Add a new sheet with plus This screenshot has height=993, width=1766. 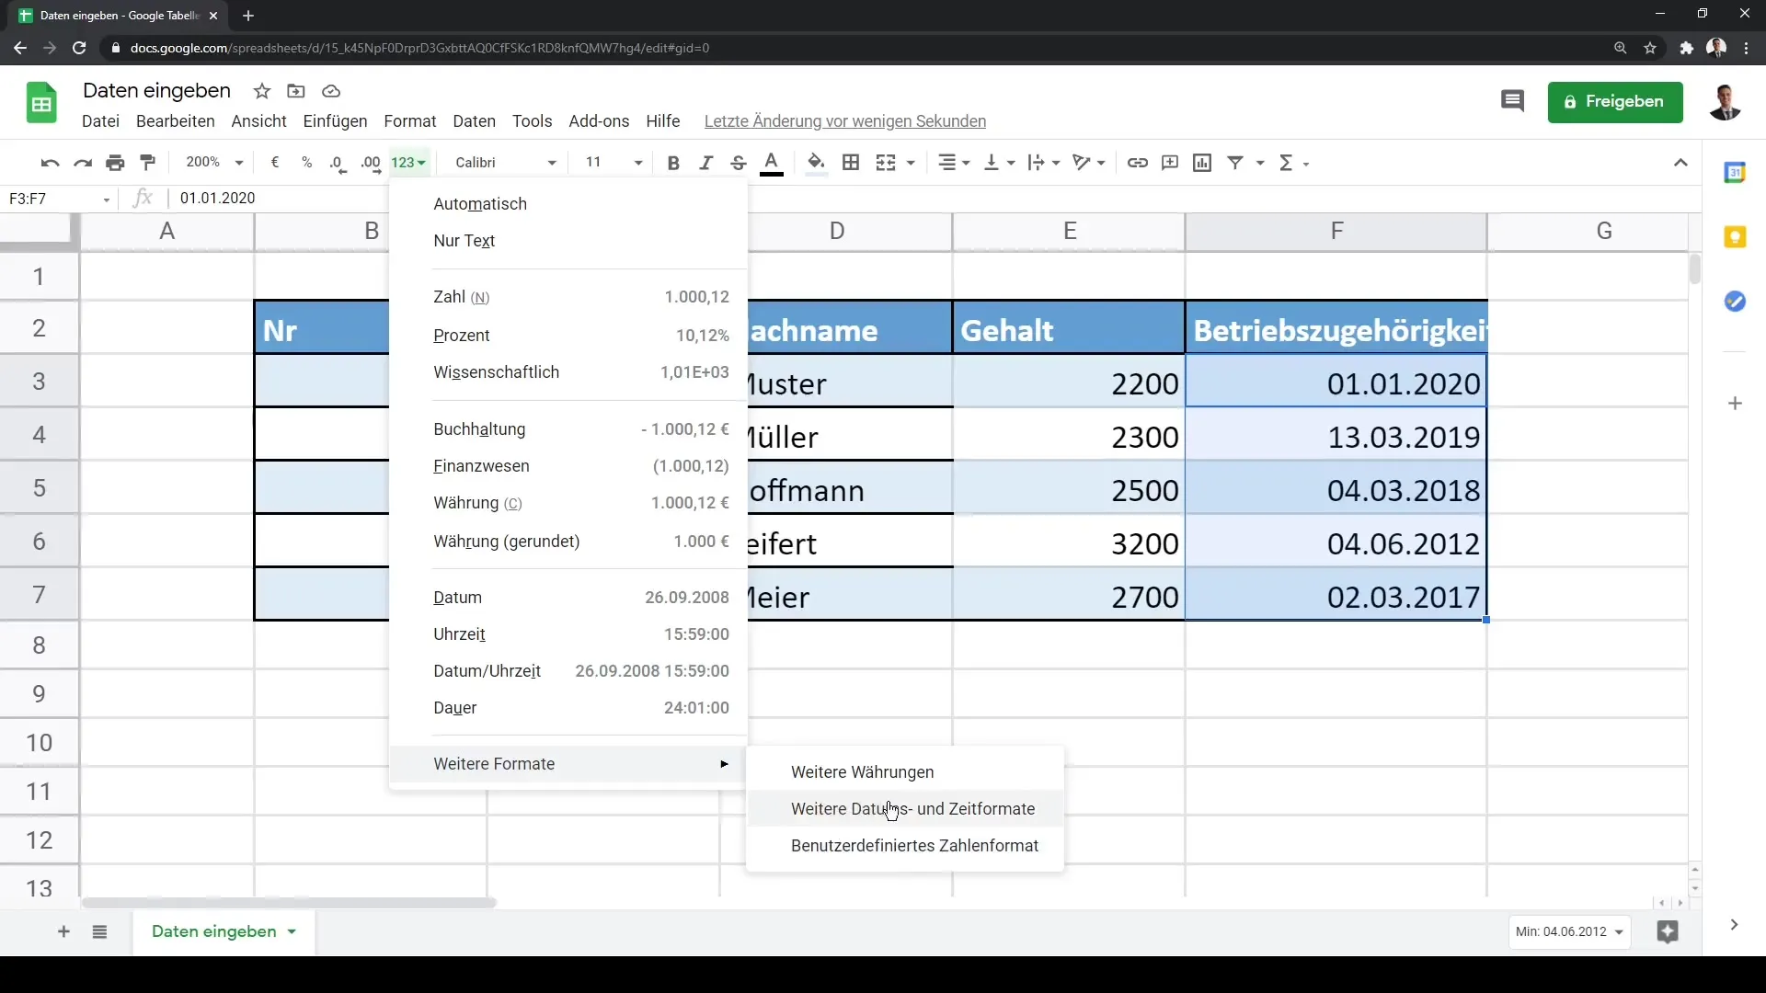(63, 931)
